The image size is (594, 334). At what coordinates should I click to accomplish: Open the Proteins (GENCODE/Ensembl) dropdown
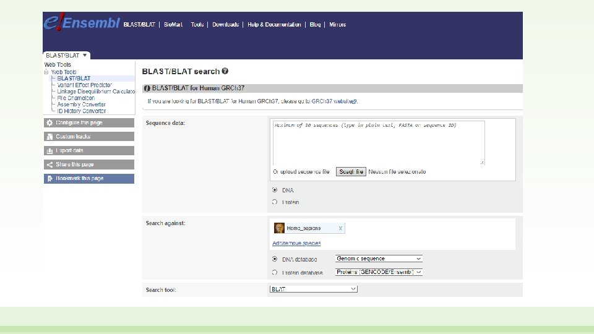pos(379,272)
